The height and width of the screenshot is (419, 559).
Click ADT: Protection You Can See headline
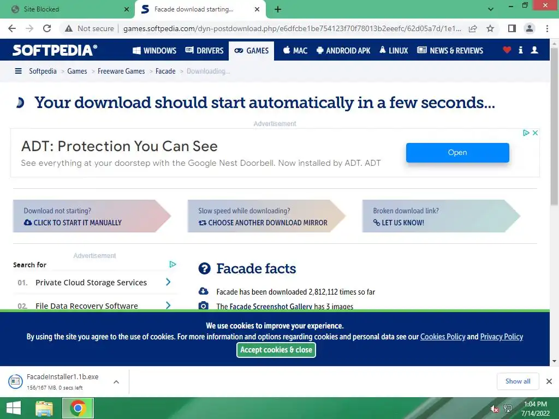click(x=120, y=146)
